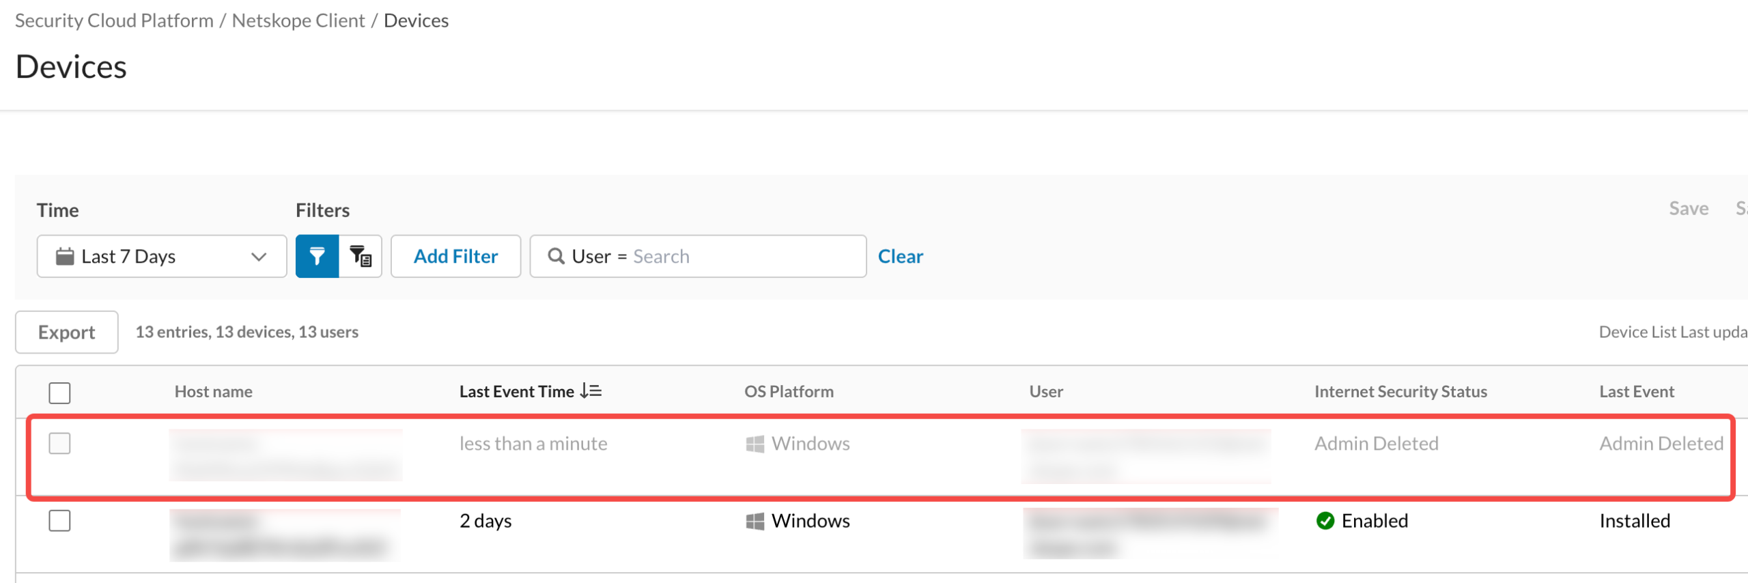Click the 'less than a minute' cell
Image resolution: width=1748 pixels, height=583 pixels.
tap(533, 444)
